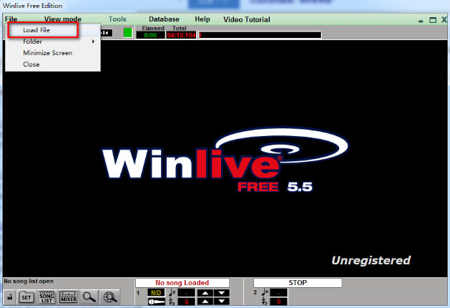Click the padlock icon in bottom toolbar
Viewport: 450px width, 308px height.
coord(10,297)
